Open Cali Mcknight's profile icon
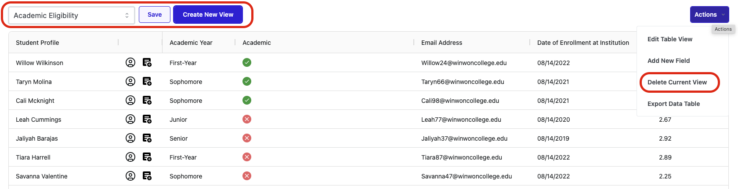The image size is (738, 189). click(130, 100)
